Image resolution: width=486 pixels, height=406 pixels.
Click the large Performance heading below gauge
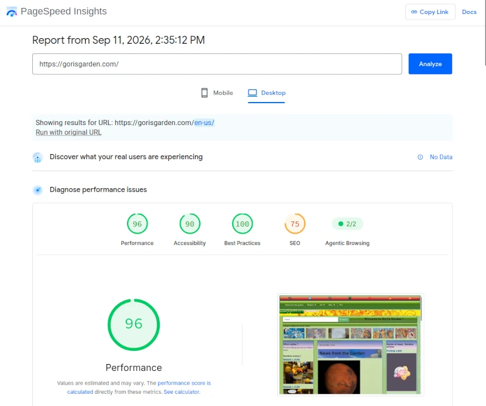tap(134, 368)
